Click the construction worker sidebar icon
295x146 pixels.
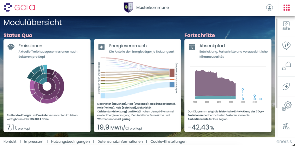(x=286, y=126)
